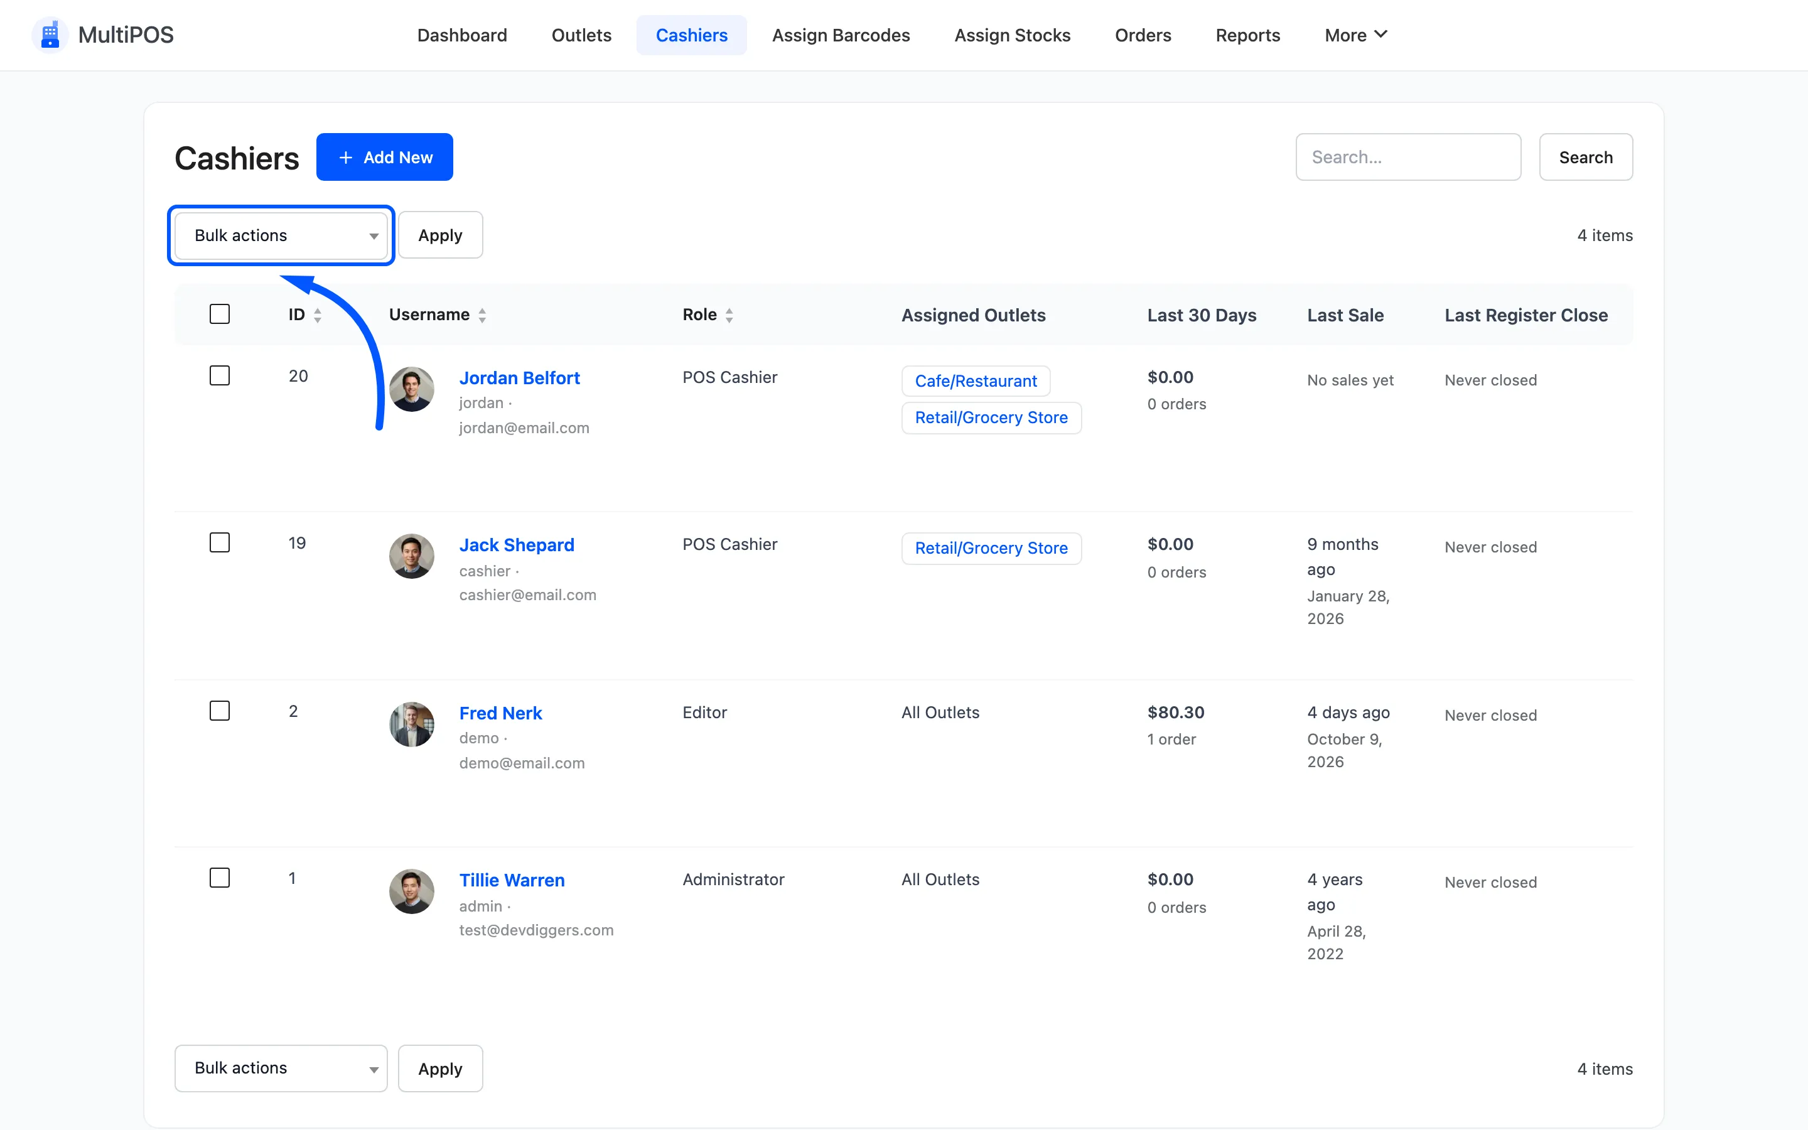The height and width of the screenshot is (1130, 1808).
Task: Click Jordan Belfort's Retail/Grocery Store tag
Action: pos(991,417)
